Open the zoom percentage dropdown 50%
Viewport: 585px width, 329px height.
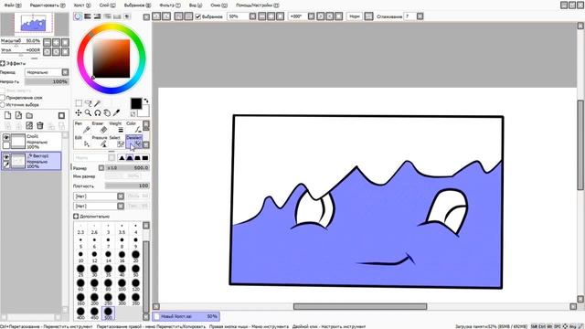pos(252,16)
